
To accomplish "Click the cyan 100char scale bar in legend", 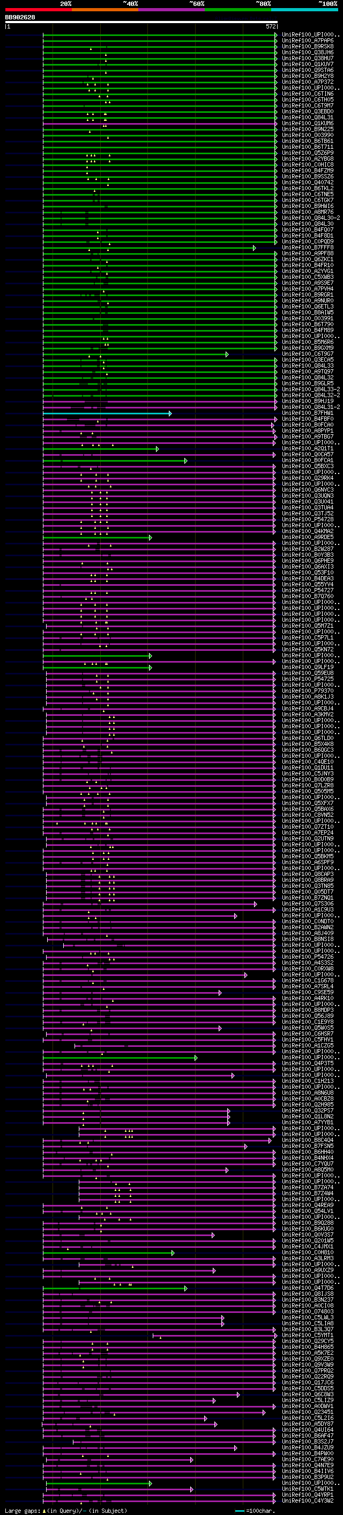I will click(x=239, y=1511).
